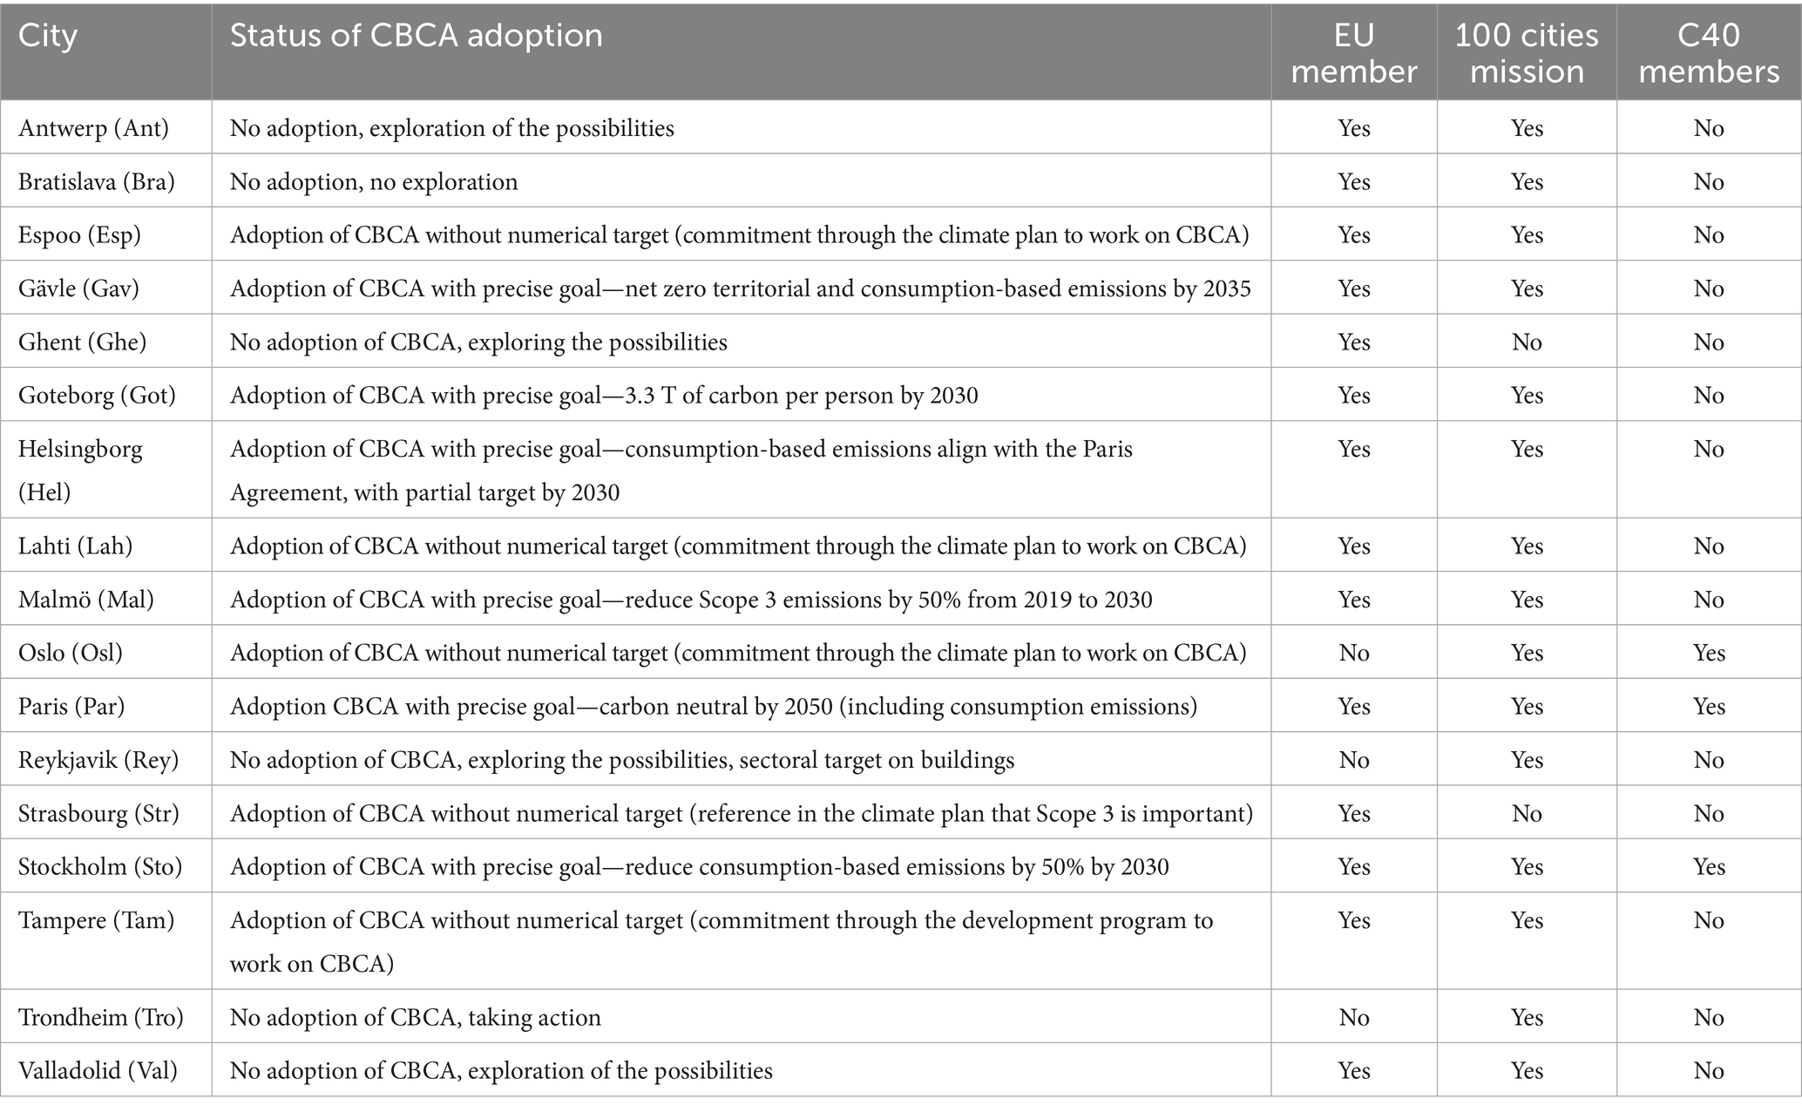Select Paris carbon neutral by 2050 text

[x=713, y=706]
